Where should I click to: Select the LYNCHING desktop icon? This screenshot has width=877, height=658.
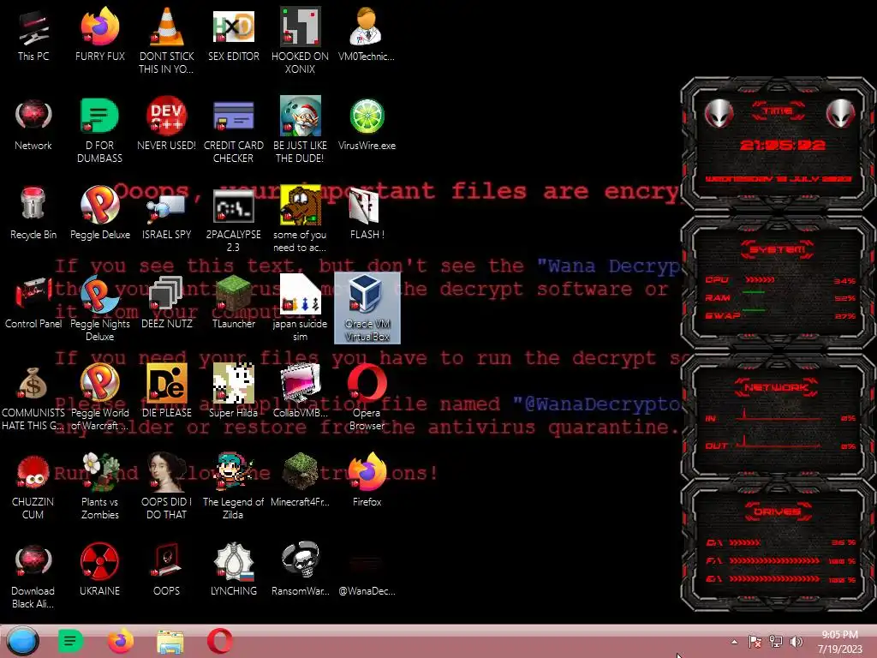click(x=233, y=570)
